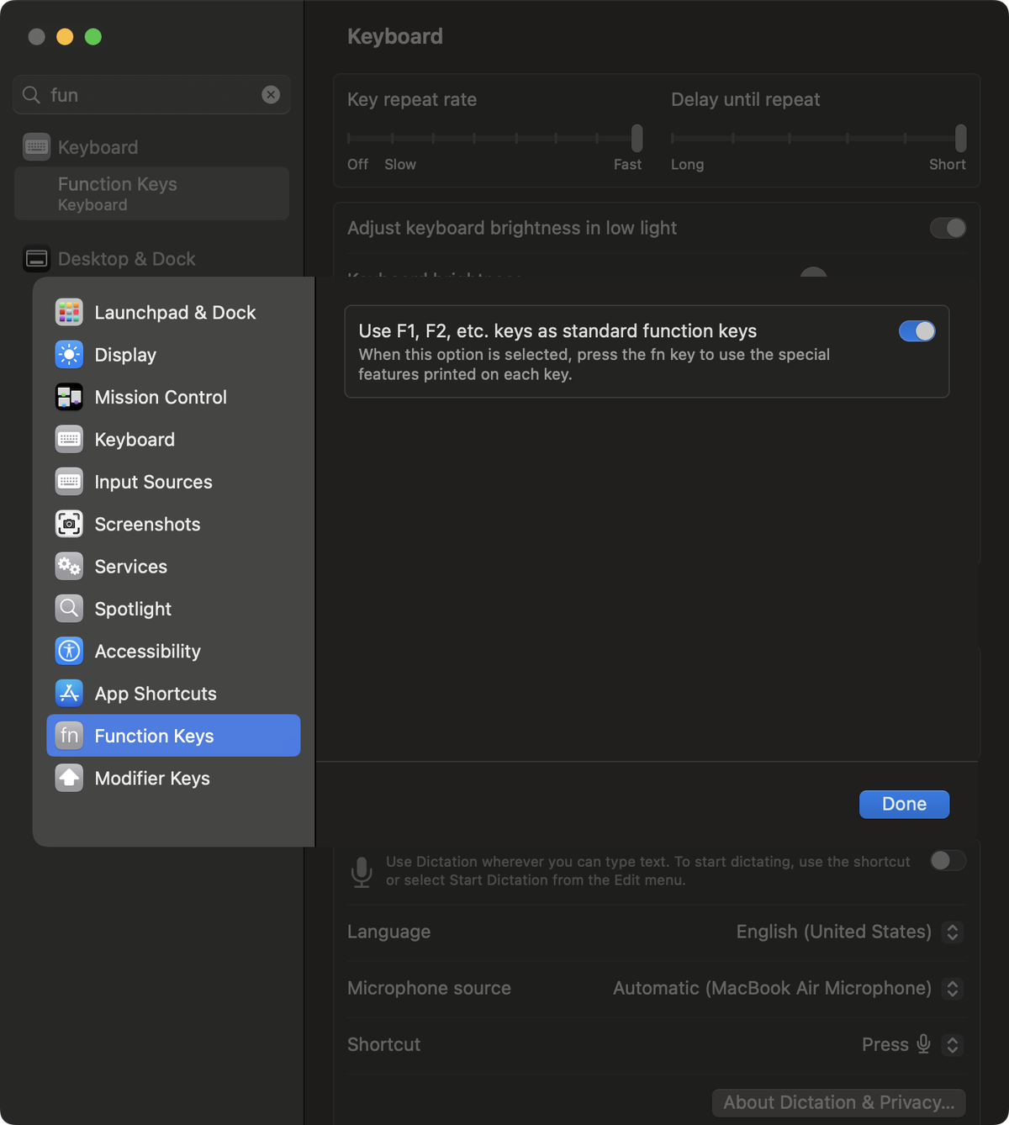This screenshot has width=1009, height=1125.
Task: Open About Dictation & Privacy
Action: point(838,1102)
